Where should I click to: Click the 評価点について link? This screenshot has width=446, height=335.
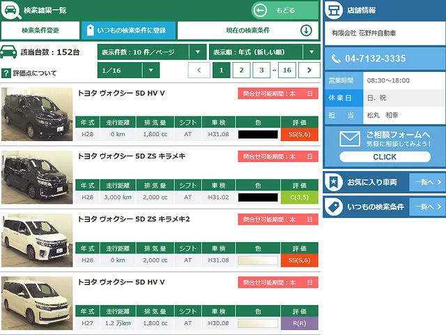[x=35, y=73]
